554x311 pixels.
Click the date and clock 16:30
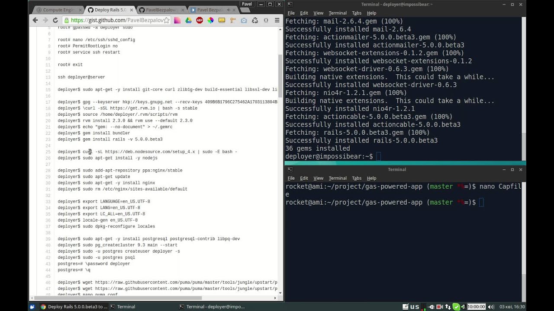[x=512, y=307]
